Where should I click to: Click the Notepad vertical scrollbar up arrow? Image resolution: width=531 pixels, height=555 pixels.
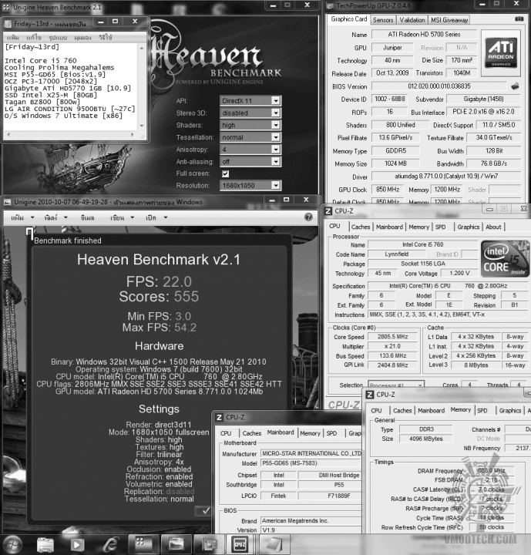click(142, 48)
